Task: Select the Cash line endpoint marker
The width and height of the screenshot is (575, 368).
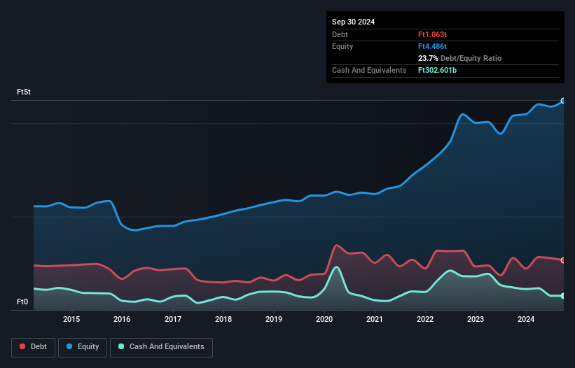Action: coord(563,296)
